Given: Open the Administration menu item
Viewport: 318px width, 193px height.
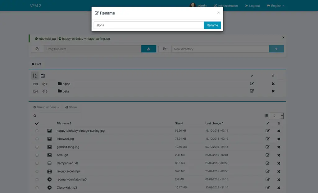Looking at the screenshot, I should (225, 6).
